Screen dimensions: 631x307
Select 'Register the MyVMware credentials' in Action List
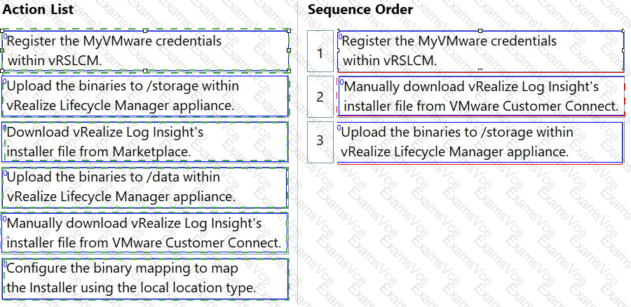pyautogui.click(x=145, y=50)
